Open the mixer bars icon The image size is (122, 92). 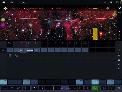11,88
